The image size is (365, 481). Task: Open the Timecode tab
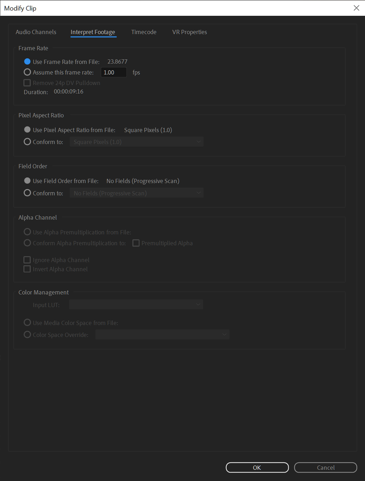(x=144, y=32)
